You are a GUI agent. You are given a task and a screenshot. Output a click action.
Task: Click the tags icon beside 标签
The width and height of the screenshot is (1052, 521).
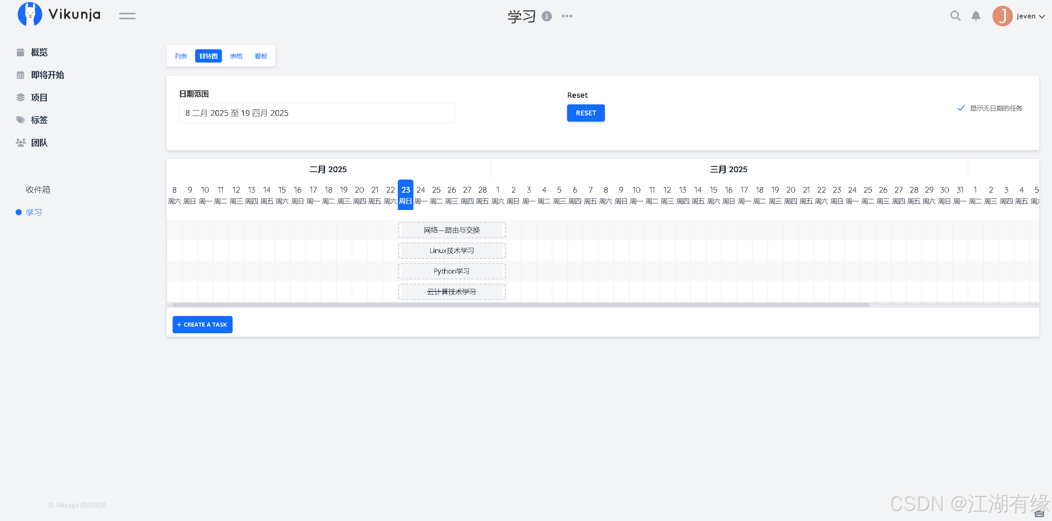click(x=21, y=120)
